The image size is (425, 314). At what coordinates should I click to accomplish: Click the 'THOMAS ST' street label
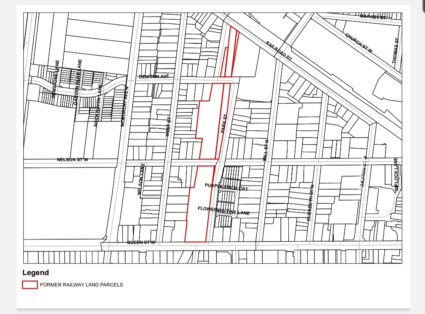click(x=395, y=51)
